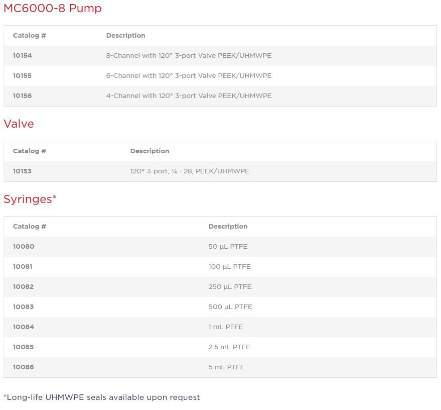Click the Valve section heading

[19, 124]
